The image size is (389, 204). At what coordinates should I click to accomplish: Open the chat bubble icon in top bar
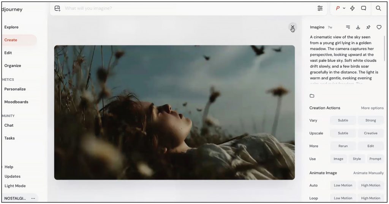coord(364,8)
